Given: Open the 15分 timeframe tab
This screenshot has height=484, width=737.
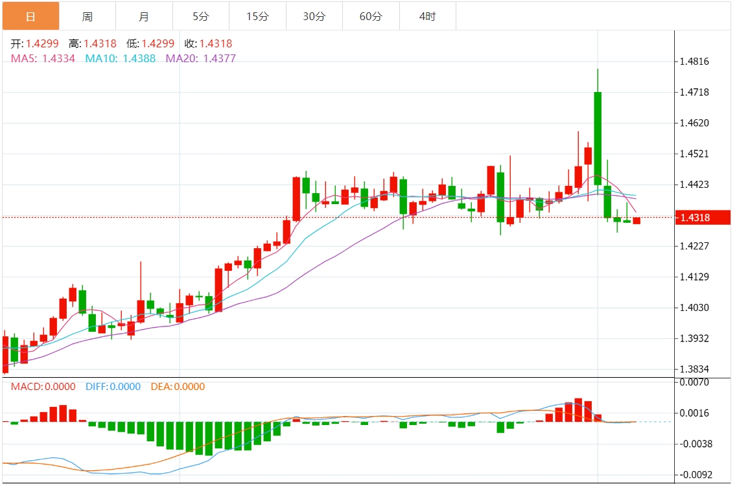Looking at the screenshot, I should click(257, 16).
